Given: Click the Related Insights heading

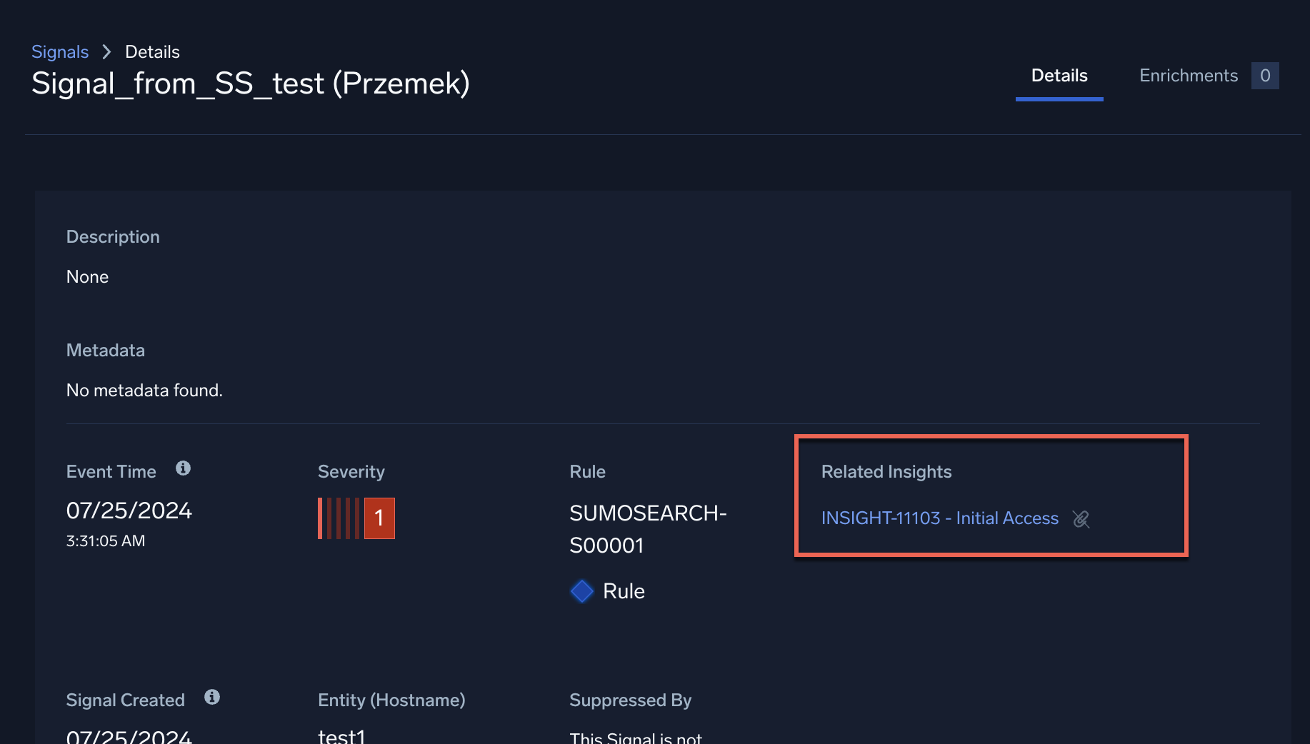Looking at the screenshot, I should point(886,472).
